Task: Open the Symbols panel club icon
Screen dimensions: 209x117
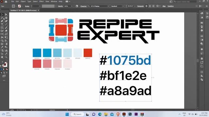Action: (x=202, y=30)
